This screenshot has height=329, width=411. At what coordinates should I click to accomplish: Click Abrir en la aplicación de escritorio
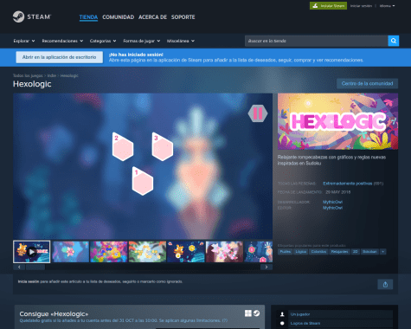pyautogui.click(x=60, y=57)
